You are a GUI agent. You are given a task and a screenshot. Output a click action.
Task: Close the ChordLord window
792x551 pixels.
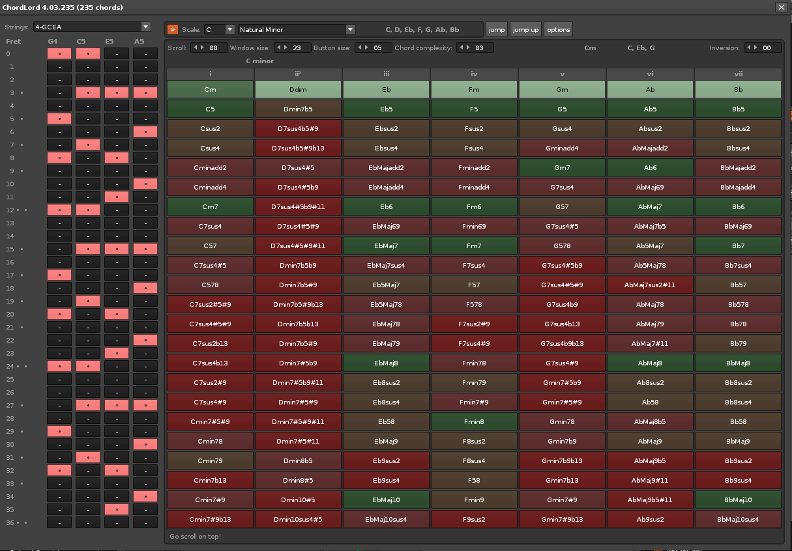click(x=781, y=7)
